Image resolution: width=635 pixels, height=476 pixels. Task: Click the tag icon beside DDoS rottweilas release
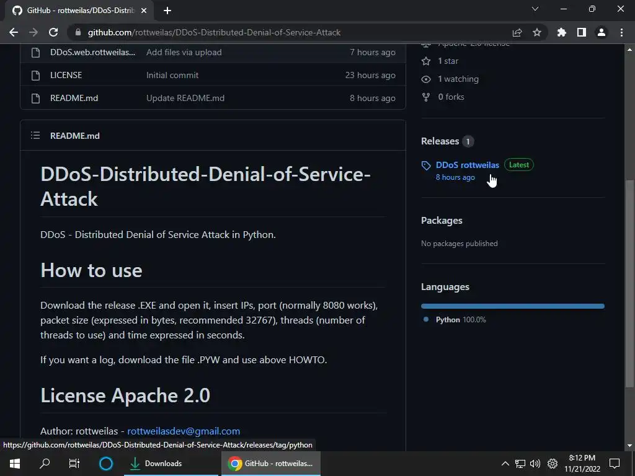pyautogui.click(x=426, y=165)
